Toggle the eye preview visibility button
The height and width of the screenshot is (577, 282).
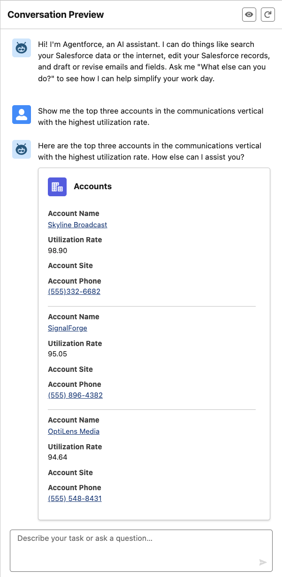249,15
